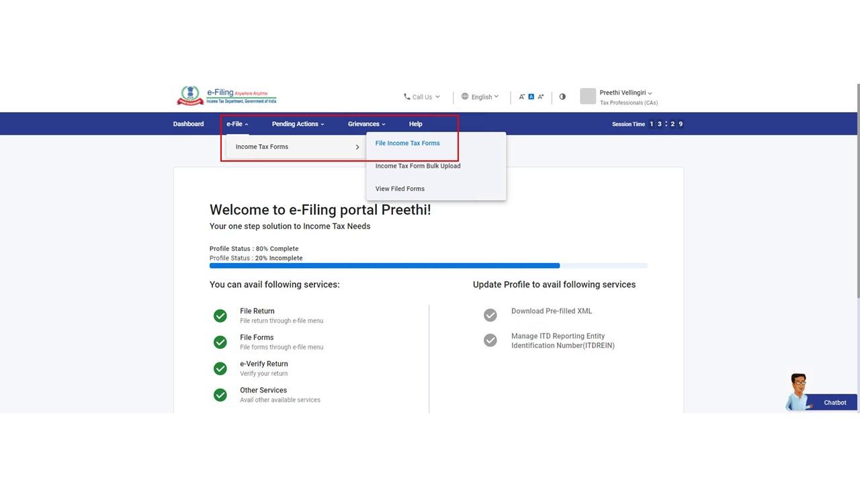Click the Download Pre-filled XML grey checkmark

pyautogui.click(x=490, y=315)
